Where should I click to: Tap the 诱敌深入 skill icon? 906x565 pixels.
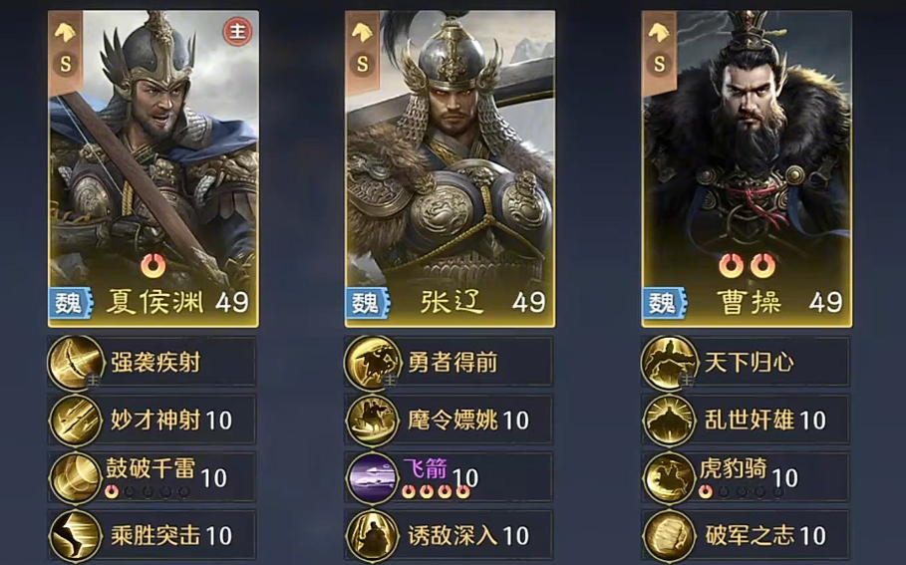click(373, 535)
